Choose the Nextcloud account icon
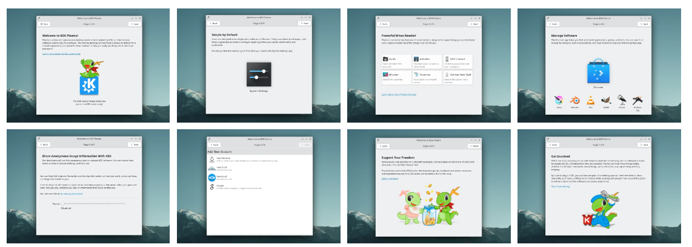This screenshot has width=692, height=247. point(212,178)
